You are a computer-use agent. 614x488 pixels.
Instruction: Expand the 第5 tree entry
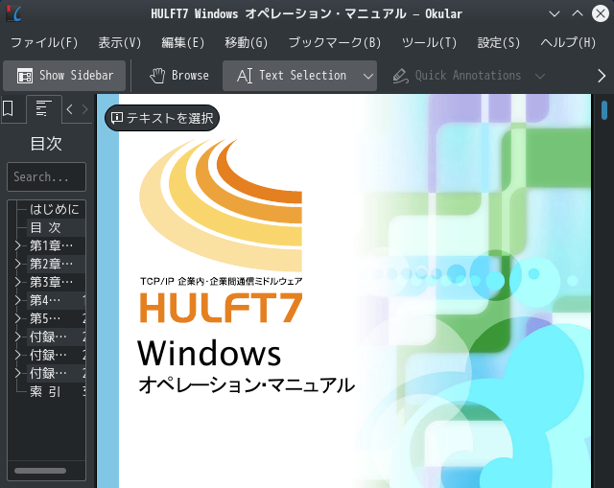pos(17,318)
